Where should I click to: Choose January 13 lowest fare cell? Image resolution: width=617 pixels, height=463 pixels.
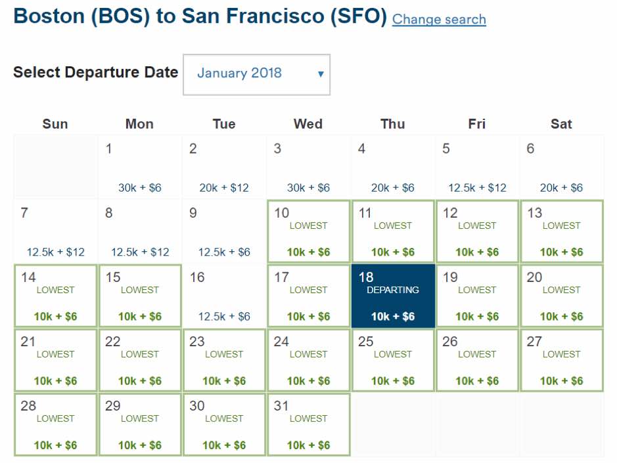point(561,232)
